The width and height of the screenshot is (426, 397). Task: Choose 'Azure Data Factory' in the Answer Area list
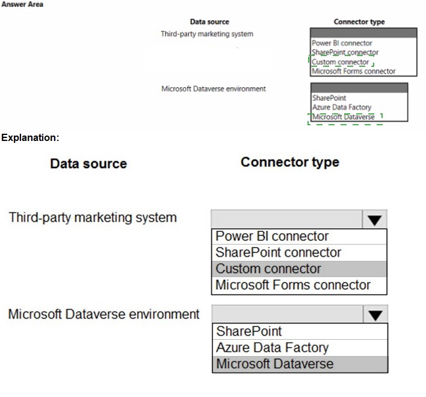pos(342,107)
